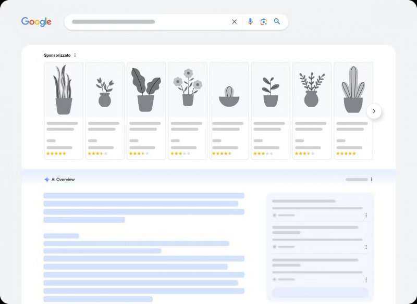Open the three-dot menu next to Sponsorizzato
The height and width of the screenshot is (304, 417).
click(x=75, y=55)
